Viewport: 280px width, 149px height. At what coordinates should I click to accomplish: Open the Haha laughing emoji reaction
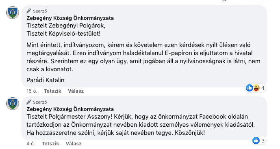(256, 88)
